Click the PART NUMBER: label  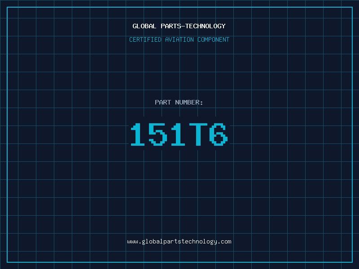(x=179, y=102)
